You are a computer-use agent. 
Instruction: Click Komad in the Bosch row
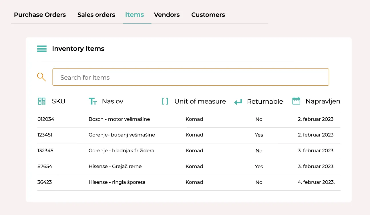tap(194, 119)
